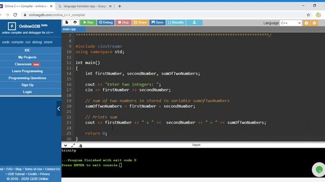Share the code with Share button
The height and width of the screenshot is (182, 325).
[x=140, y=22]
